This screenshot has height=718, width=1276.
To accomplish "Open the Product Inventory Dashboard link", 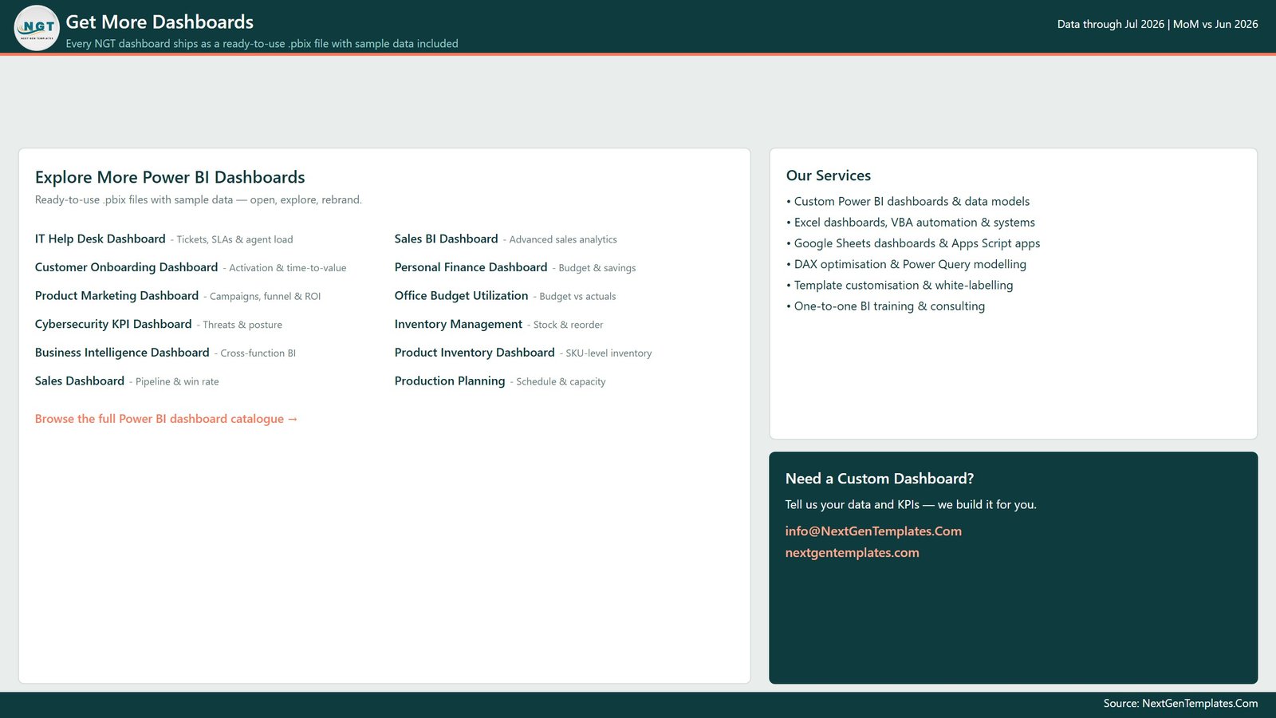I will click(x=475, y=353).
